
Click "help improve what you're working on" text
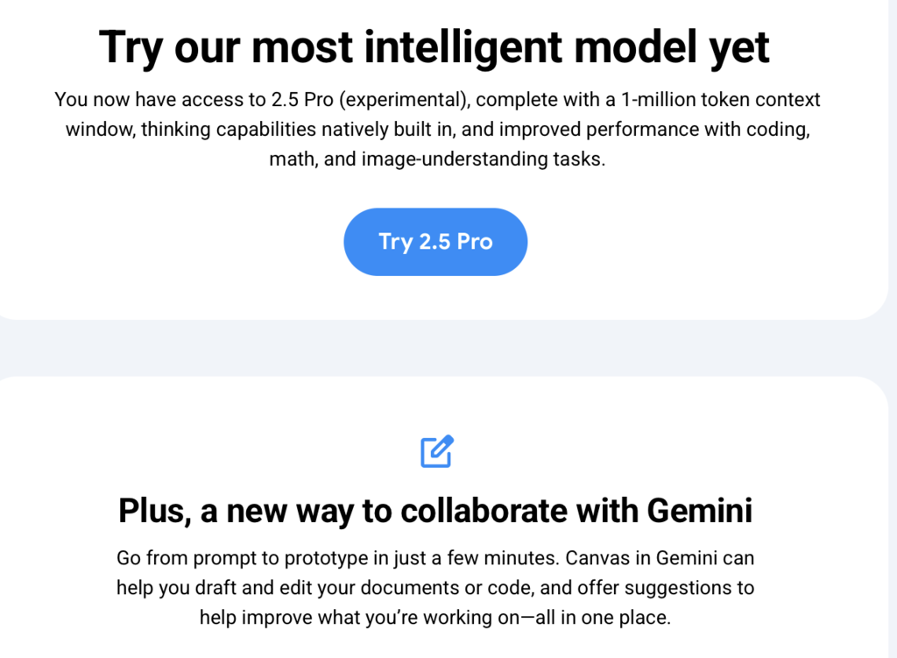point(359,618)
